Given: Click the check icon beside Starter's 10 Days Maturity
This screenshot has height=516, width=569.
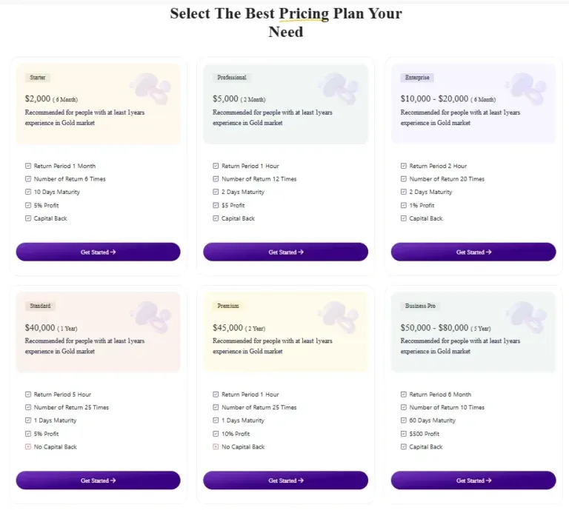Looking at the screenshot, I should pos(28,192).
